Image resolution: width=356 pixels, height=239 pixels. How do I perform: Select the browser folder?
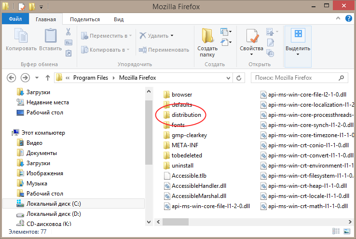tap(178, 95)
